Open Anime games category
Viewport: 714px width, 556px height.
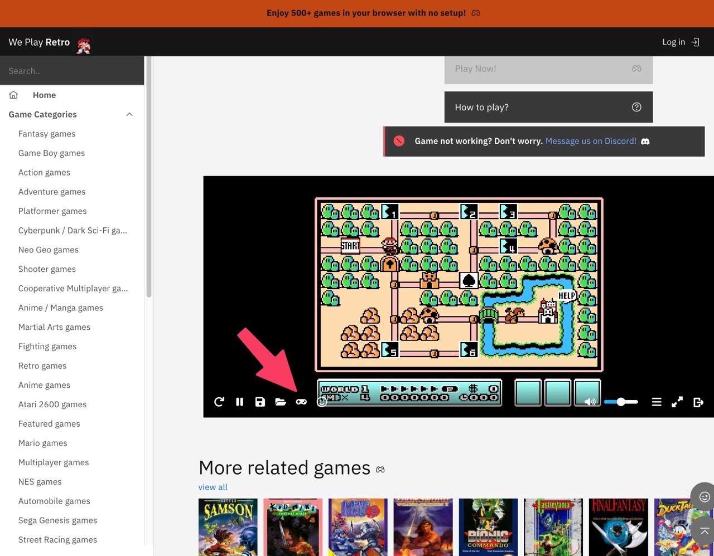(x=44, y=385)
